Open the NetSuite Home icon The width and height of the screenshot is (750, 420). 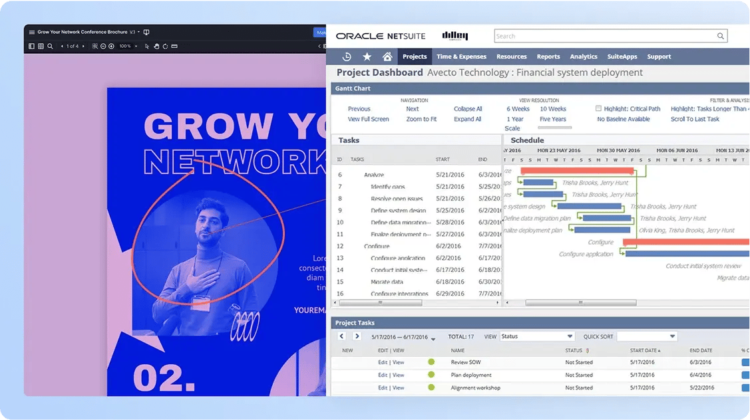(x=387, y=56)
